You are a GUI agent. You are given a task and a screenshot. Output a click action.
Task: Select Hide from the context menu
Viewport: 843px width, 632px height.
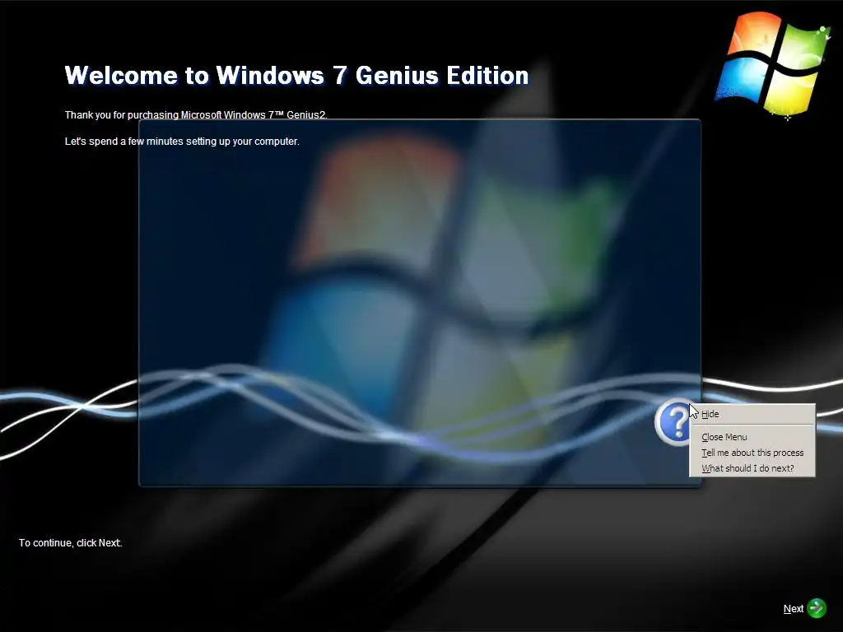[x=752, y=414]
